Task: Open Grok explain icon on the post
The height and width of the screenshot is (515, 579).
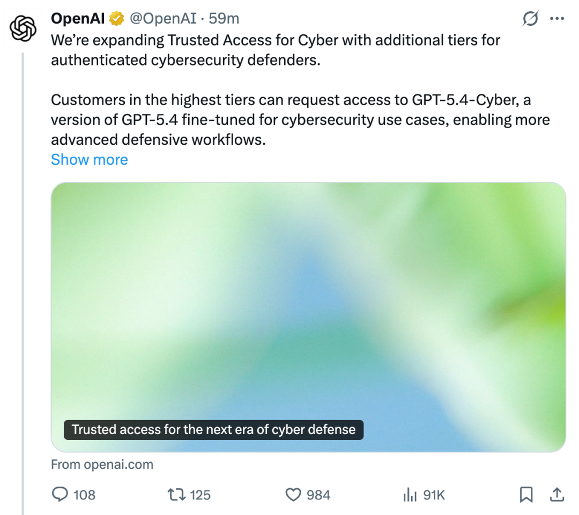Action: (530, 19)
